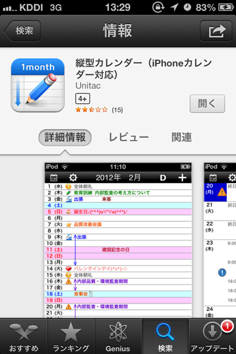Screen dimensions: 236x354
Task: Tap 2012年 2月 header in screenshot
Action: [118, 178]
